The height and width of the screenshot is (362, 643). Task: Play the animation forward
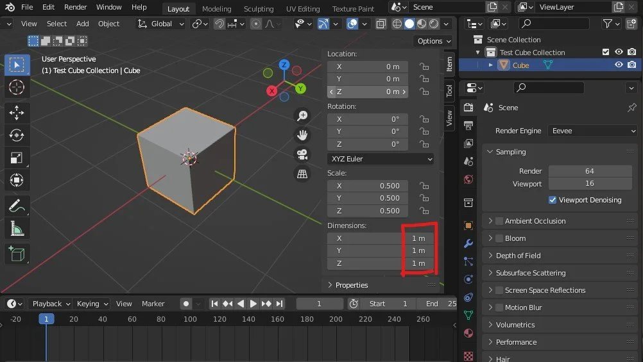pos(253,304)
